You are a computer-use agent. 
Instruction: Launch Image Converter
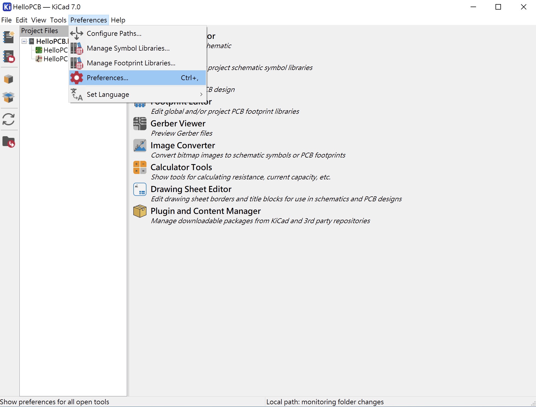pos(183,146)
